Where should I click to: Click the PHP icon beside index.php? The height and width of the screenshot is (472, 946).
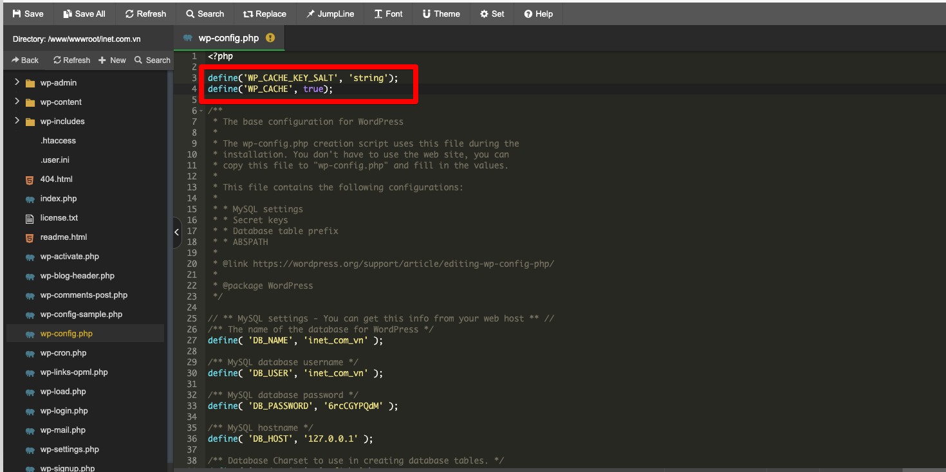30,199
